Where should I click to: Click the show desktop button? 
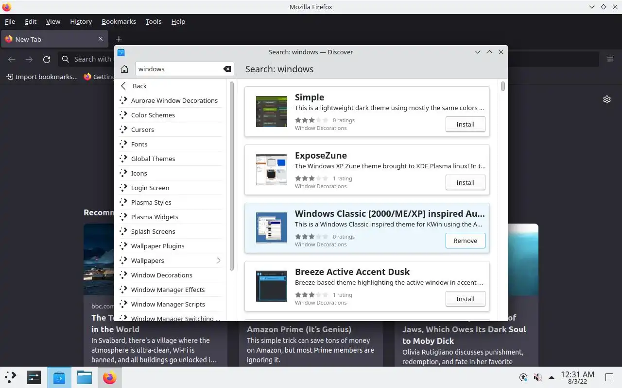click(609, 377)
